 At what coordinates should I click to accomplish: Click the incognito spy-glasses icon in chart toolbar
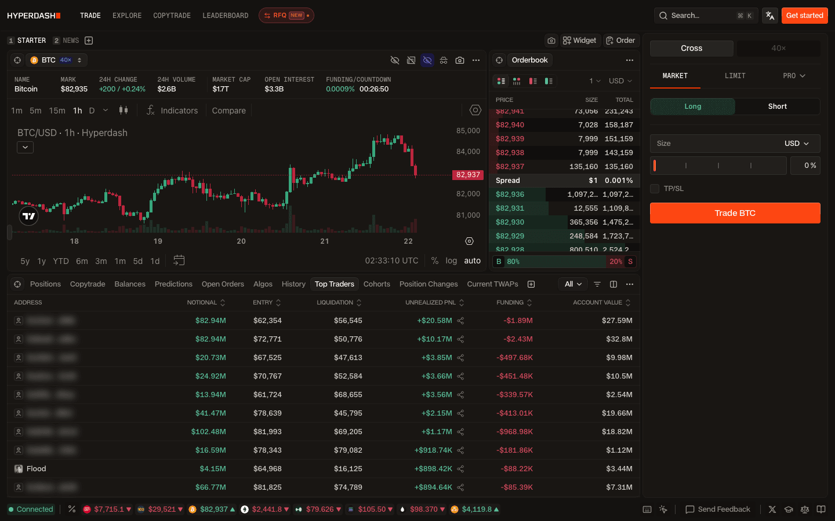pos(444,60)
